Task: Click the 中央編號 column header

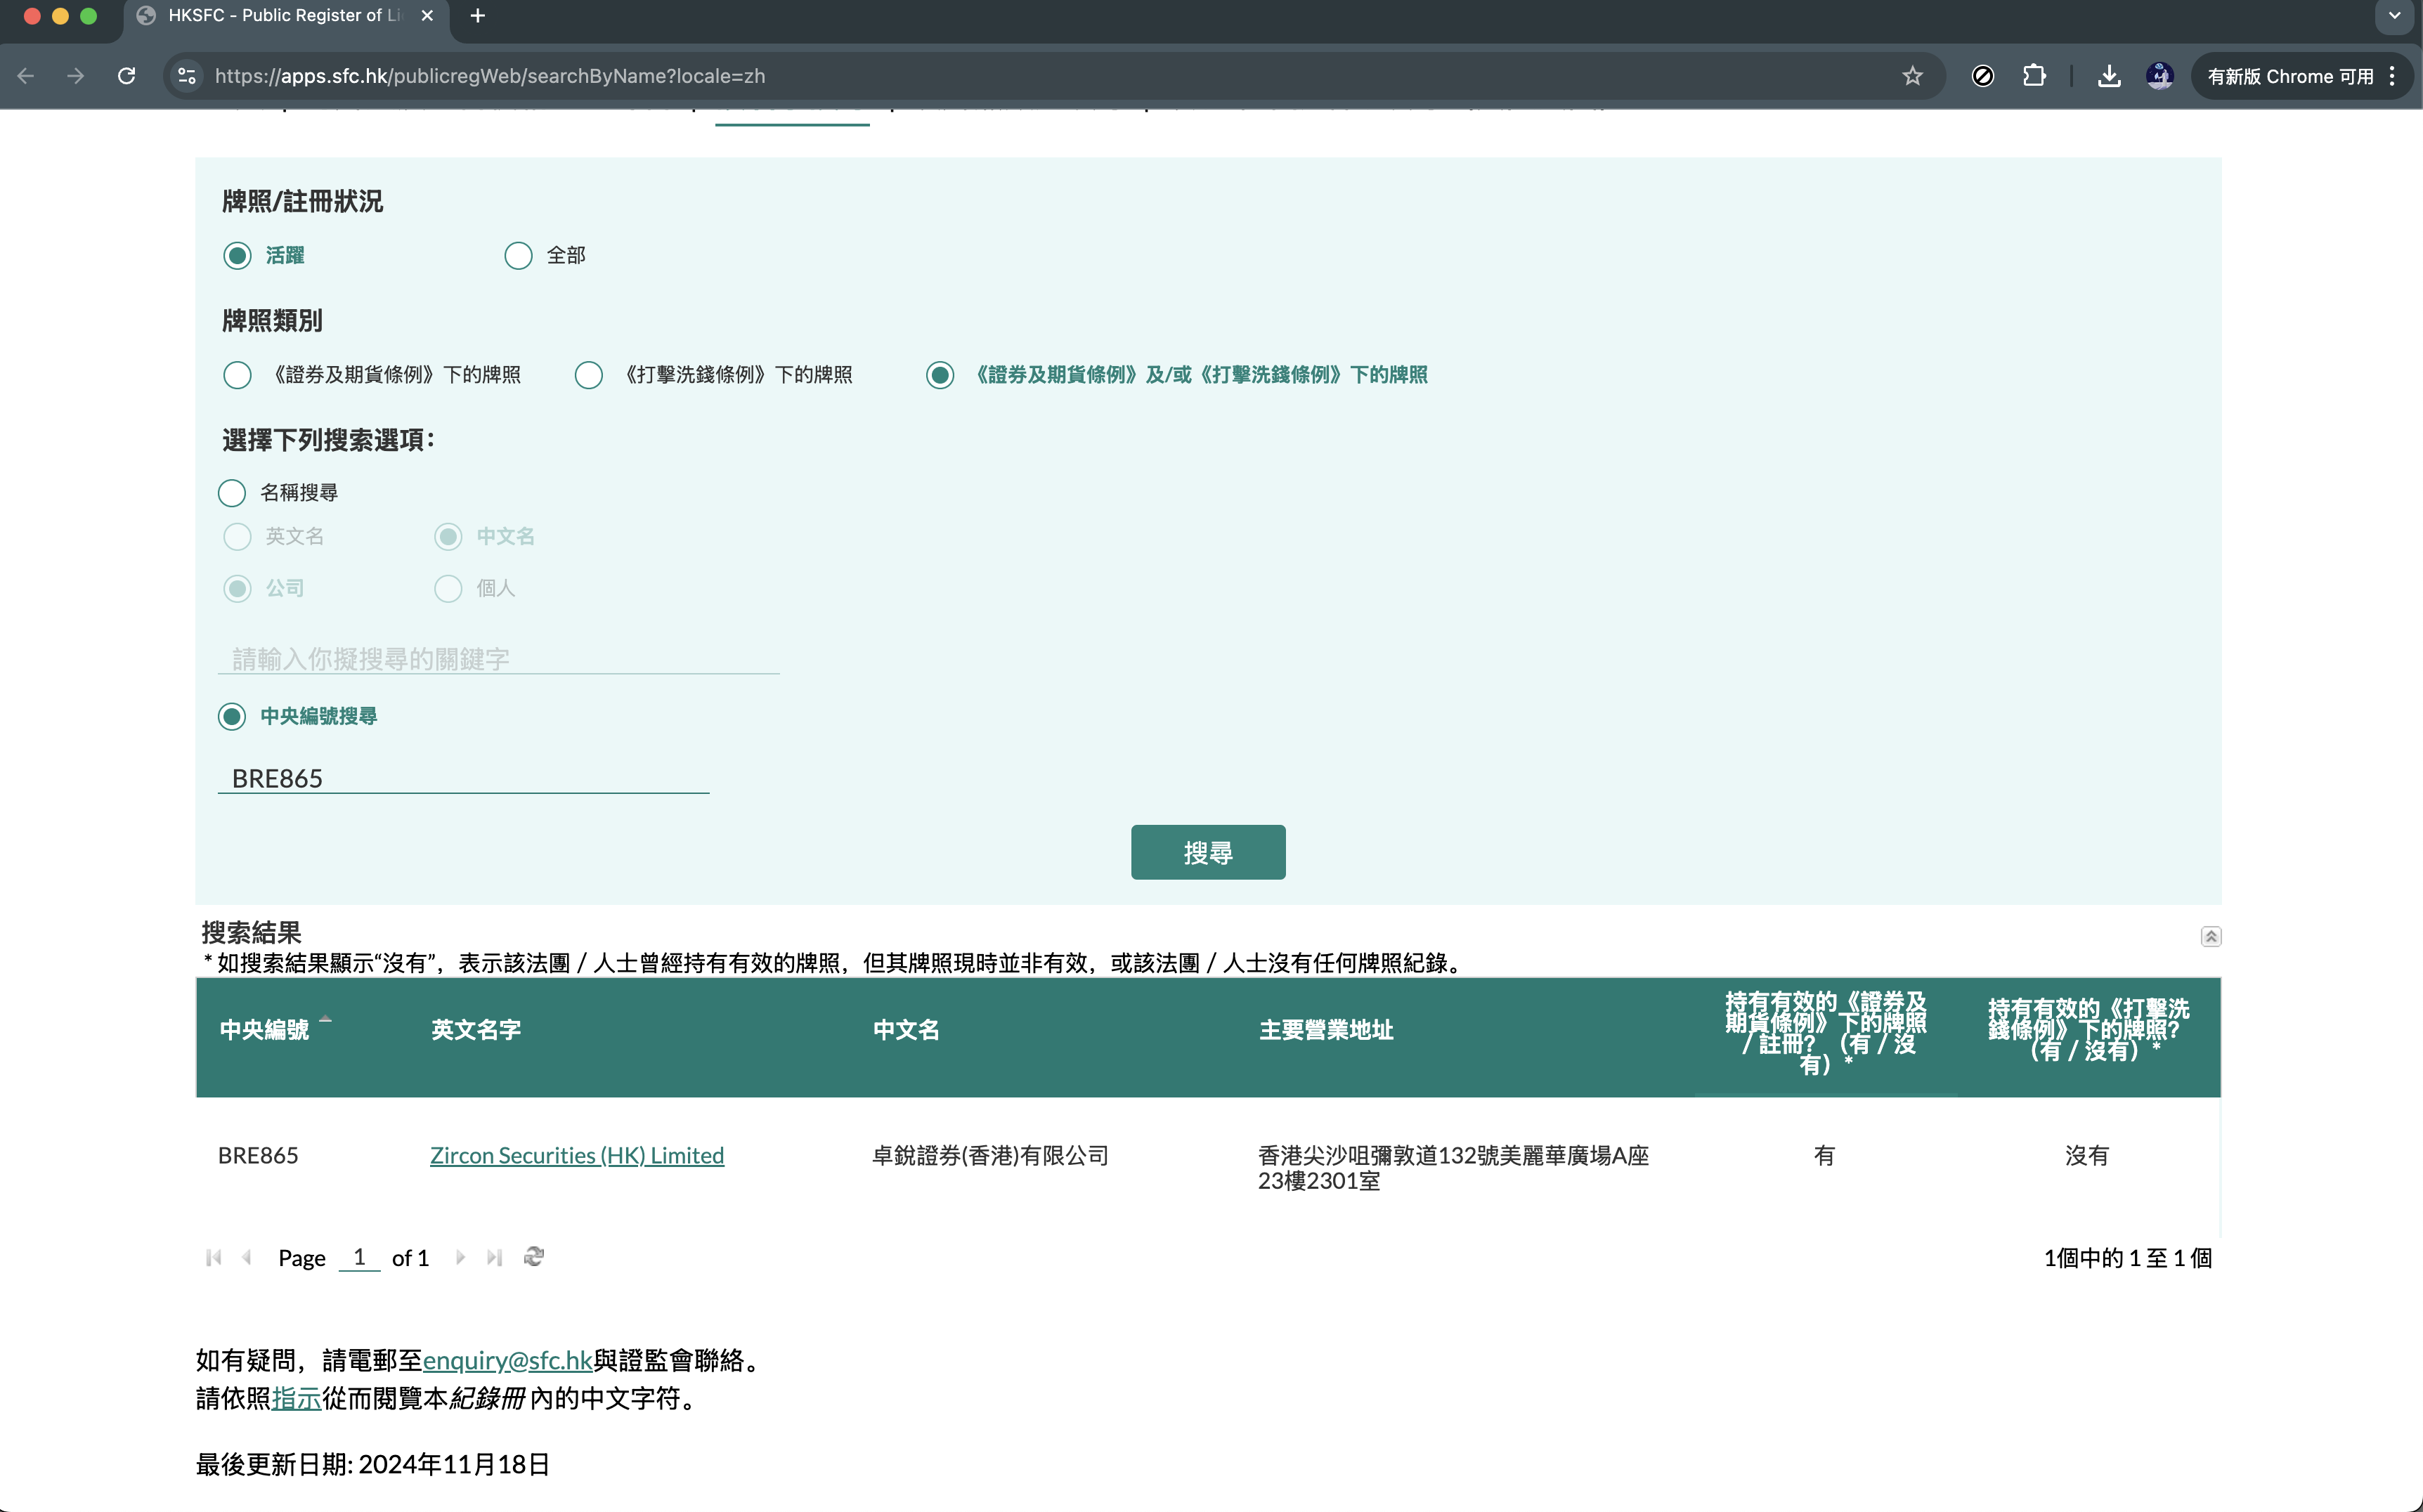Action: (264, 1030)
